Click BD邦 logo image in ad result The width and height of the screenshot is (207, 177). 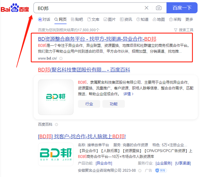[56, 154]
